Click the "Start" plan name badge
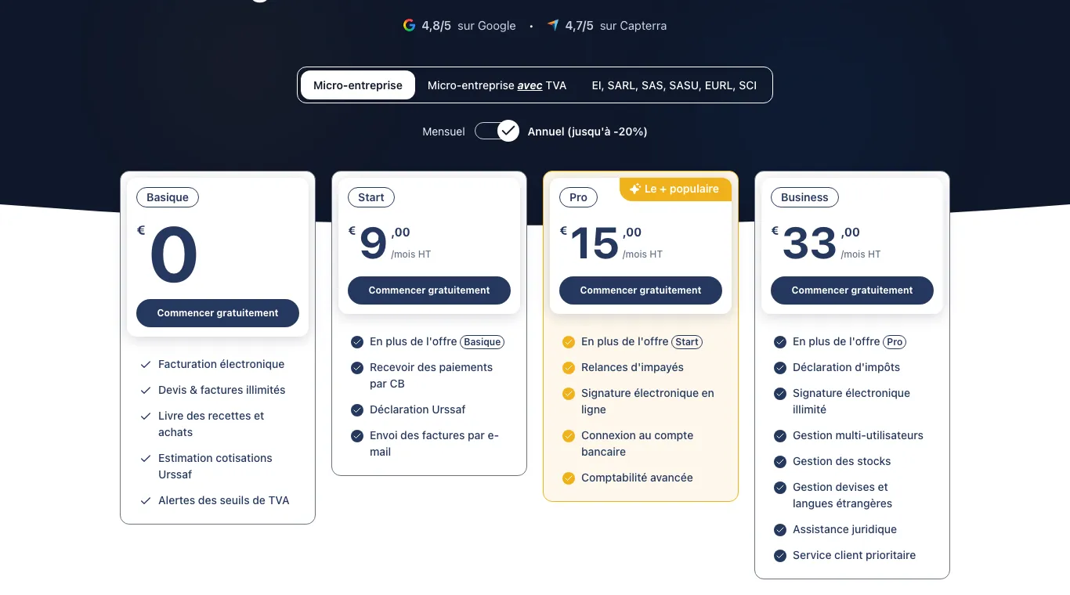The image size is (1070, 595). coord(371,197)
